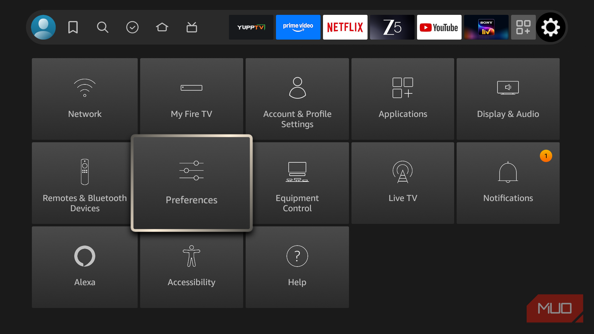This screenshot has height=334, width=594.
Task: Open Network settings tile
Action: (85, 99)
